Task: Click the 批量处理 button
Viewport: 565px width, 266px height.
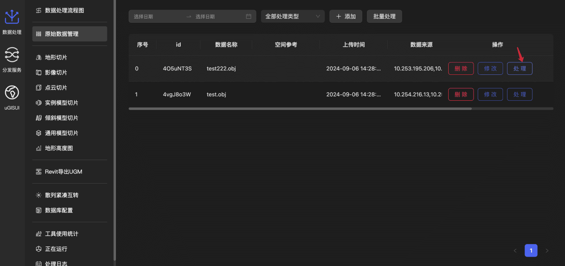Action: point(384,16)
